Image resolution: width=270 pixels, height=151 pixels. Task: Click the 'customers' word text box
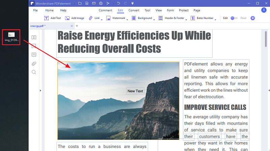pos(209,136)
